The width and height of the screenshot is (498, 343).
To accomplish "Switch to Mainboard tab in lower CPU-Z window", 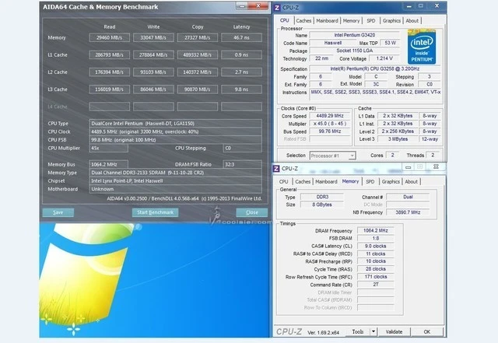I will tap(326, 182).
